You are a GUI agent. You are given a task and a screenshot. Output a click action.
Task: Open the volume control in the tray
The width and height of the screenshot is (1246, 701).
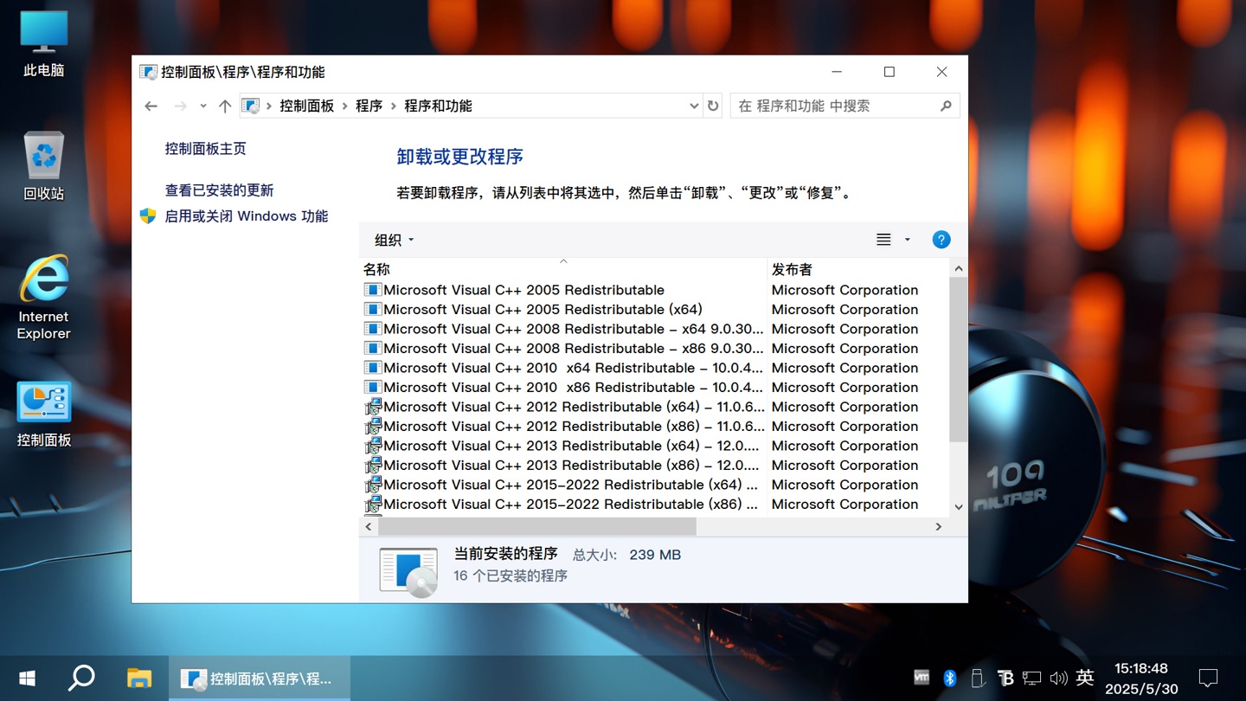(1058, 678)
